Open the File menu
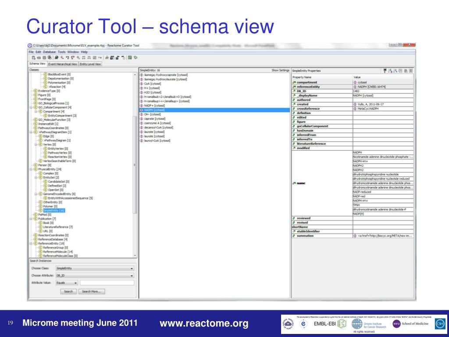 click(31, 52)
